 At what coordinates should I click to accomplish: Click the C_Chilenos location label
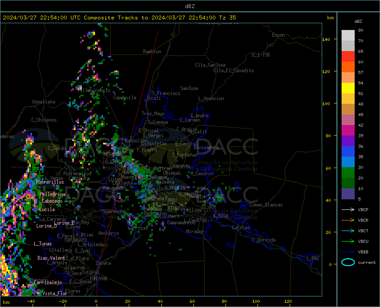point(44,120)
